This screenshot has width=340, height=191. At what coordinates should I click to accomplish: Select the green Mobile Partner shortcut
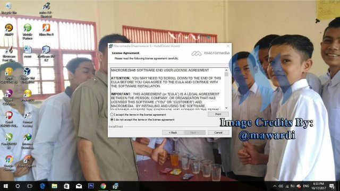point(28,31)
